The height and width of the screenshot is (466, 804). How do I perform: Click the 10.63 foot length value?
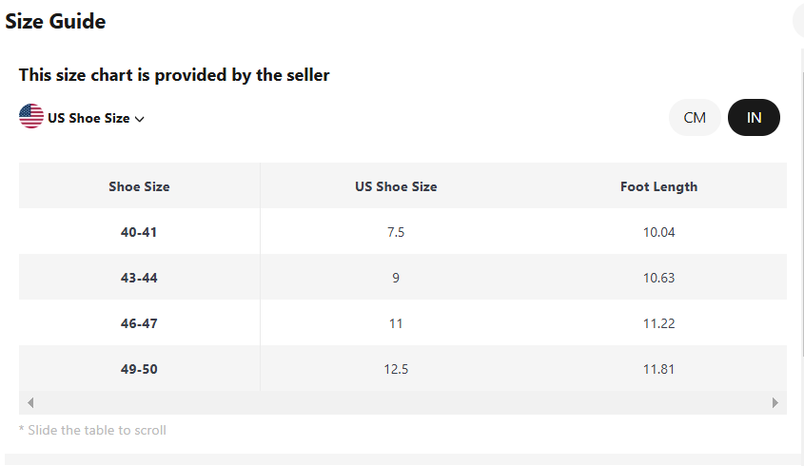[x=658, y=278]
